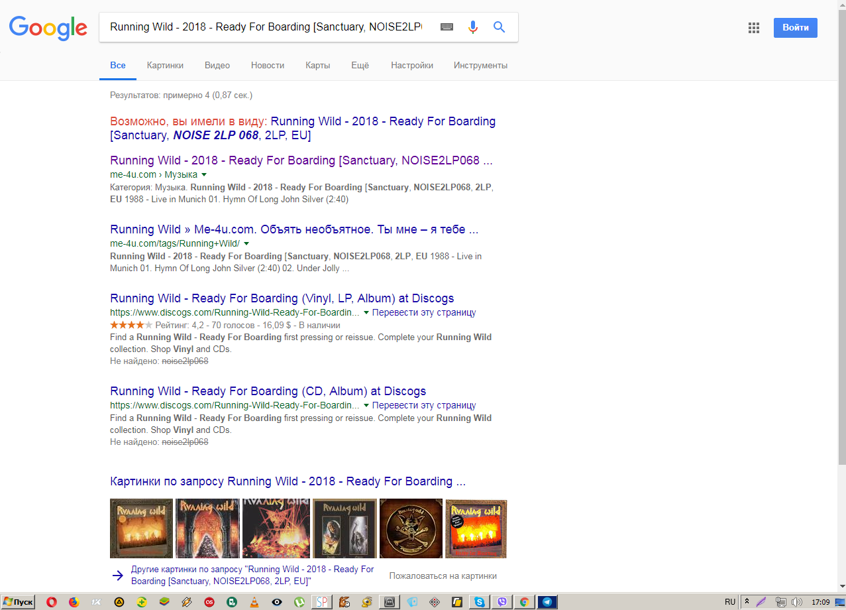846x610 pixels.
Task: Open the Discogs Vinyl, LP, Album result
Action: point(282,298)
